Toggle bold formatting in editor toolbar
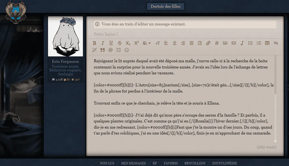289x166 pixels. point(94,43)
